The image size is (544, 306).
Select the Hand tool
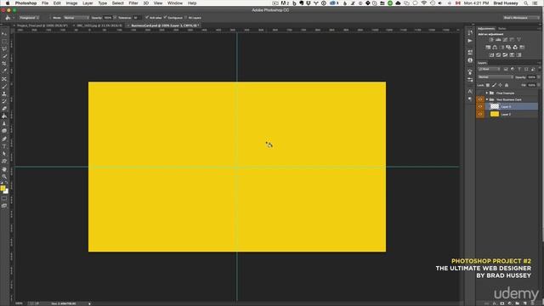[4, 169]
